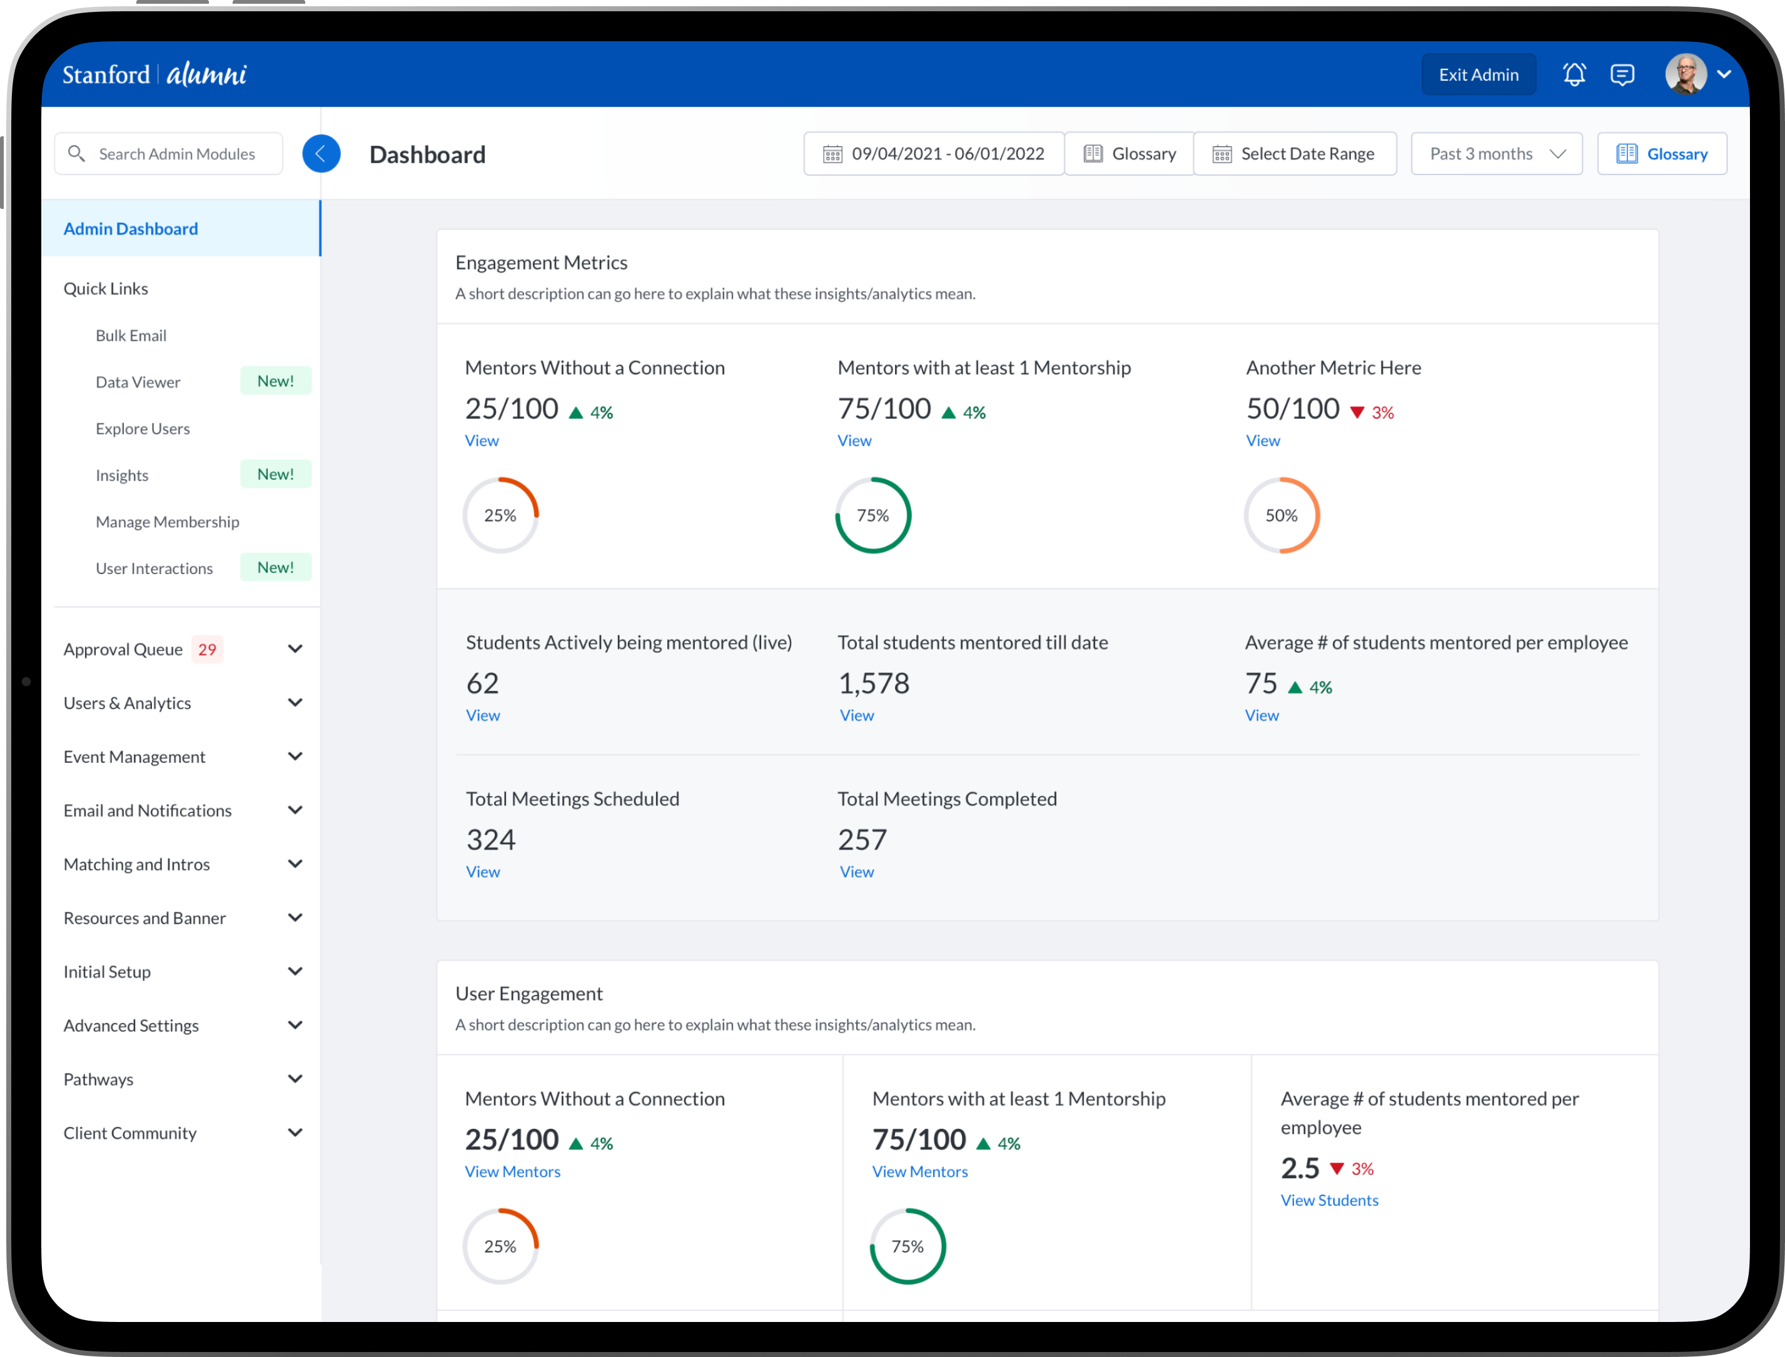
Task: Click Select Date Range calendar button
Action: (1294, 153)
